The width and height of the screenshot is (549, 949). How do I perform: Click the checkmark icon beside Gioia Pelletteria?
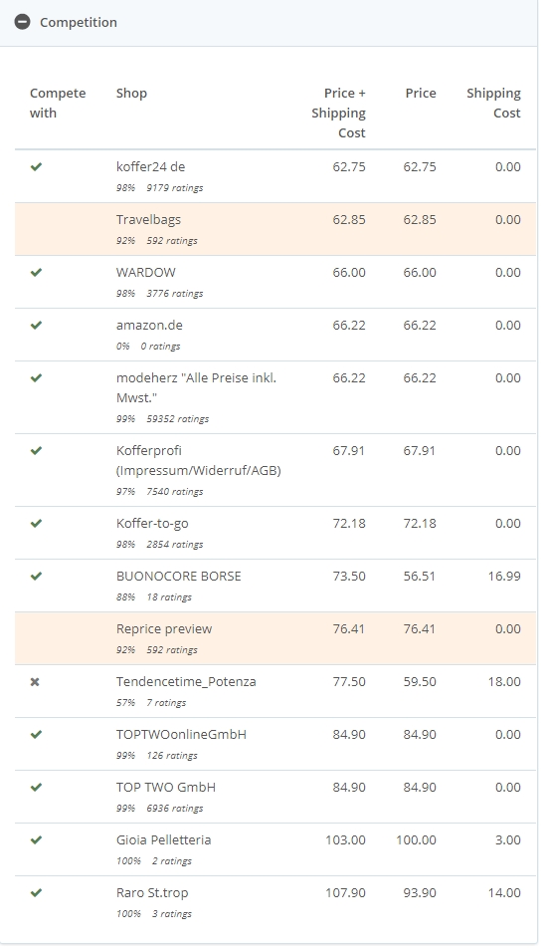[x=36, y=839]
